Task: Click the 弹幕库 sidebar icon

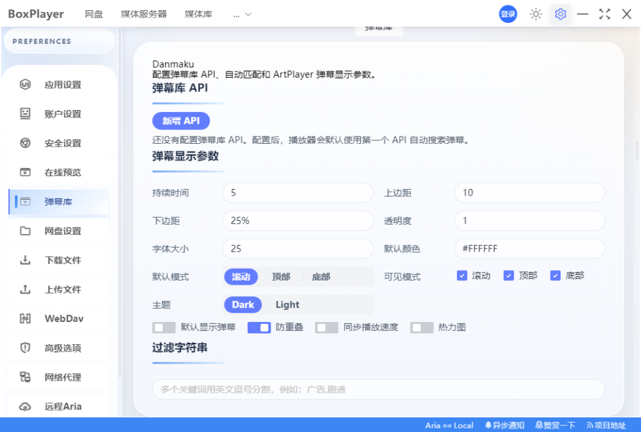Action: point(26,201)
